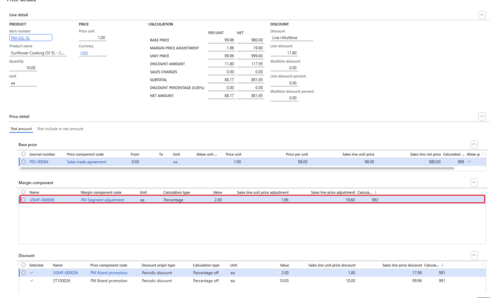This screenshot has width=495, height=298.
Task: Toggle select-all circle in Discount grid header
Action: (24, 265)
